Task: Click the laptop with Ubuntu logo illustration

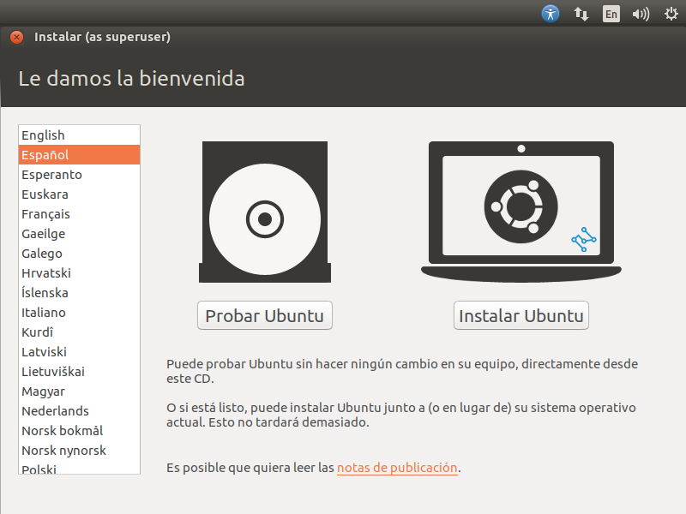Action: pyautogui.click(x=521, y=212)
